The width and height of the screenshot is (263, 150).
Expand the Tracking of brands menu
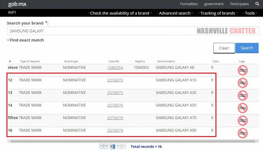[x=219, y=13]
